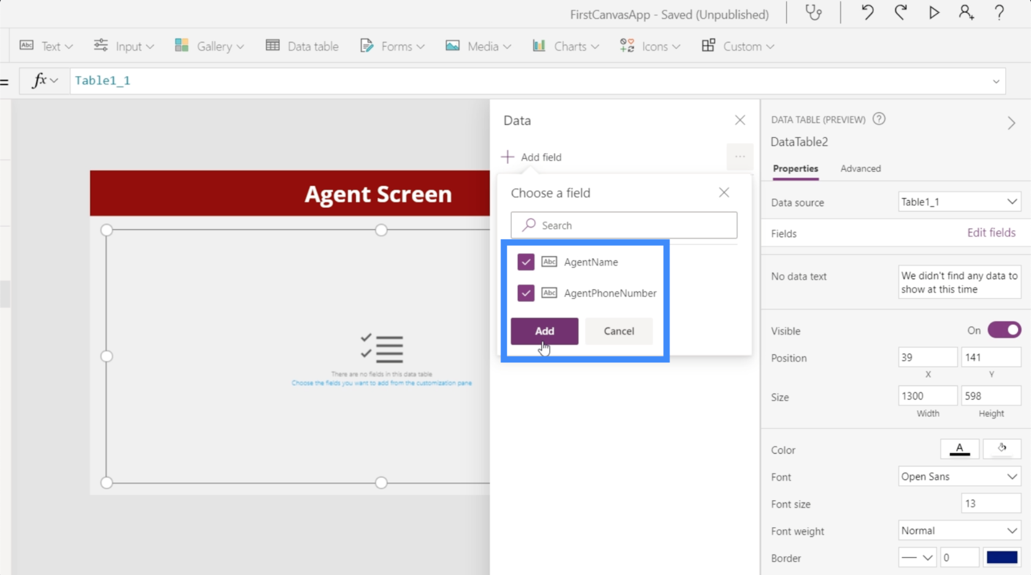Expand the Text menu chevron
Image resolution: width=1031 pixels, height=575 pixels.
tap(69, 47)
